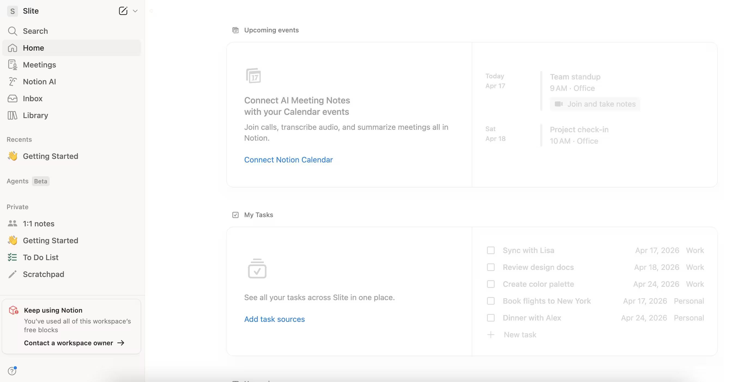Click the My Tasks heading
738x382 pixels.
point(258,215)
